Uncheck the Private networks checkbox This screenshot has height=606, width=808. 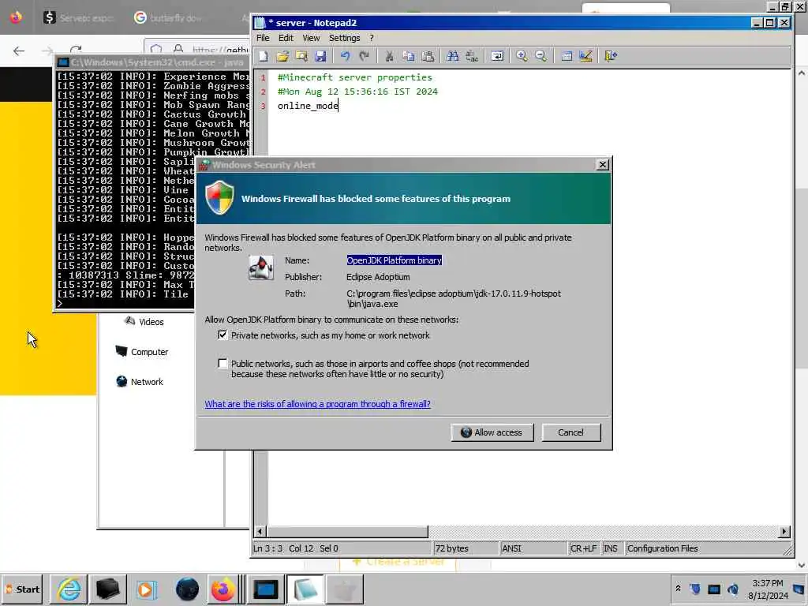click(223, 335)
